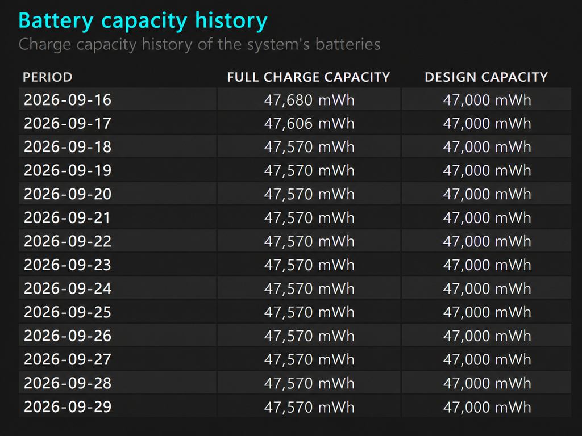Click design capacity for 2026-09-18
The image size is (582, 436).
tap(487, 147)
